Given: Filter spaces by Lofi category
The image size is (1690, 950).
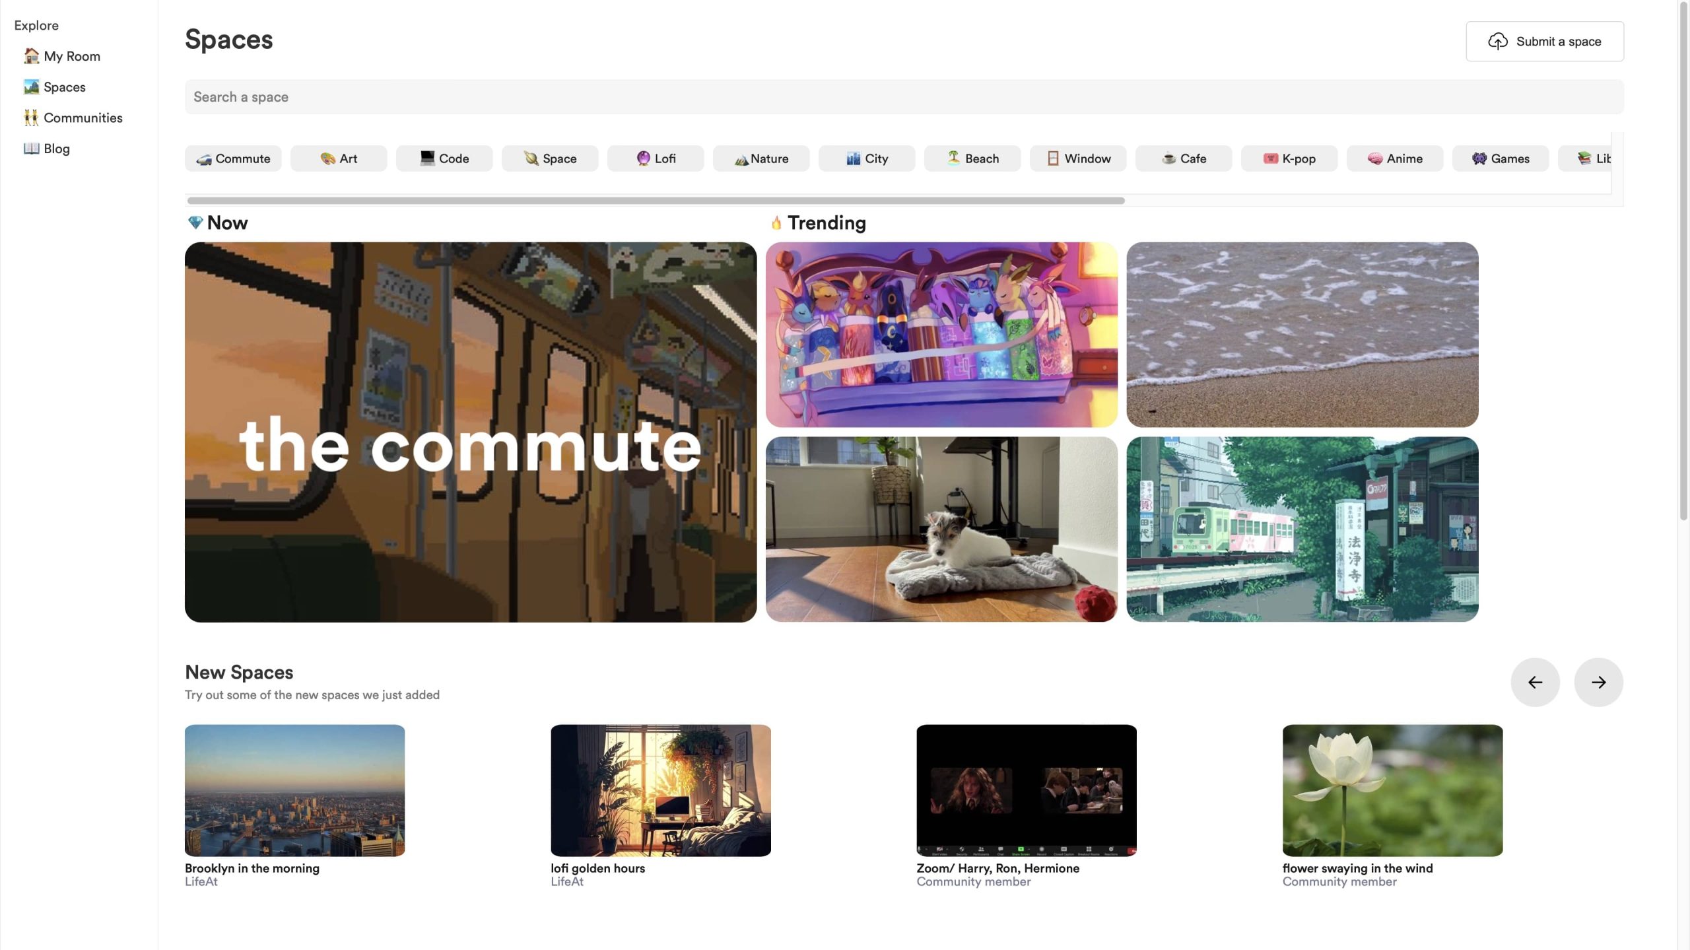Looking at the screenshot, I should pos(656,158).
